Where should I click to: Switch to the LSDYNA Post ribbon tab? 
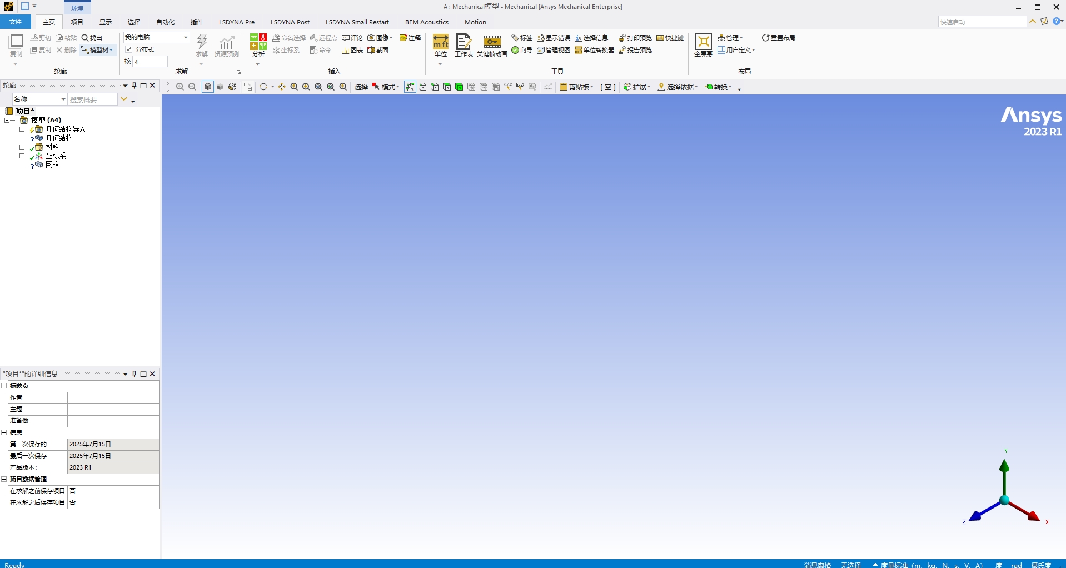point(290,22)
